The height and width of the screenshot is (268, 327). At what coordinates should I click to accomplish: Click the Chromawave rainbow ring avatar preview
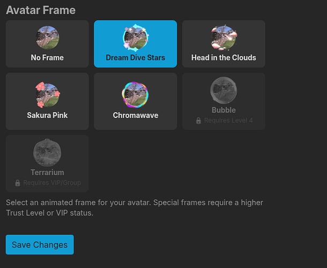(x=135, y=95)
